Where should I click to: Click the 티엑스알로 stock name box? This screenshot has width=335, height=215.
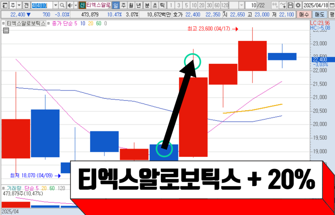[98, 5]
